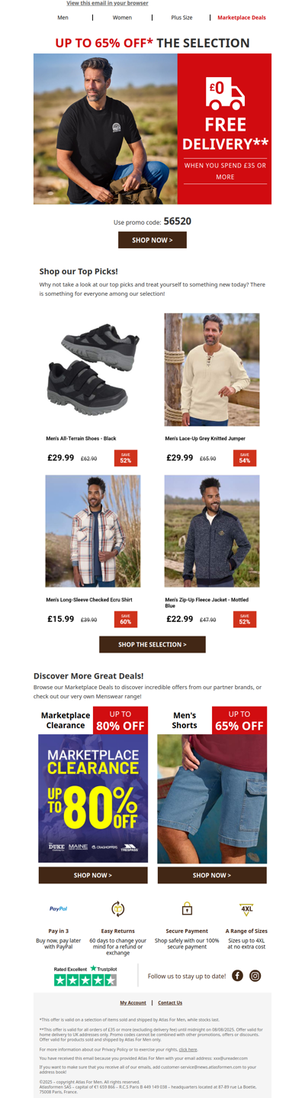This screenshot has height=1098, width=305.
Task: Open the Instagram icon link
Action: pyautogui.click(x=255, y=976)
